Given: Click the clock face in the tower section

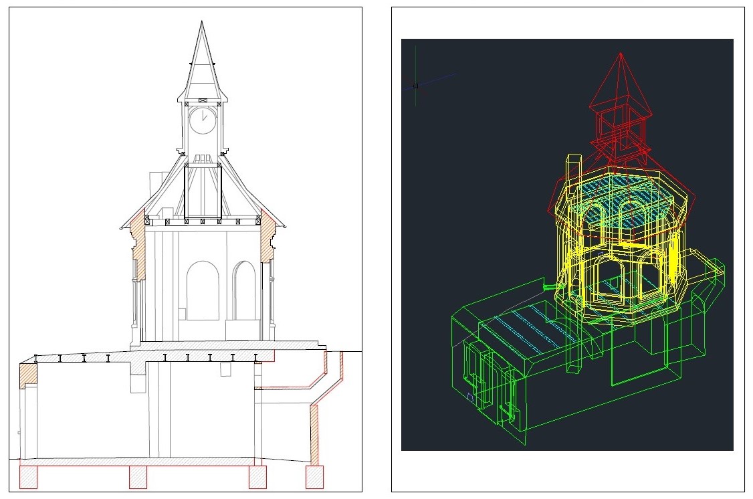Looking at the screenshot, I should coord(202,120).
